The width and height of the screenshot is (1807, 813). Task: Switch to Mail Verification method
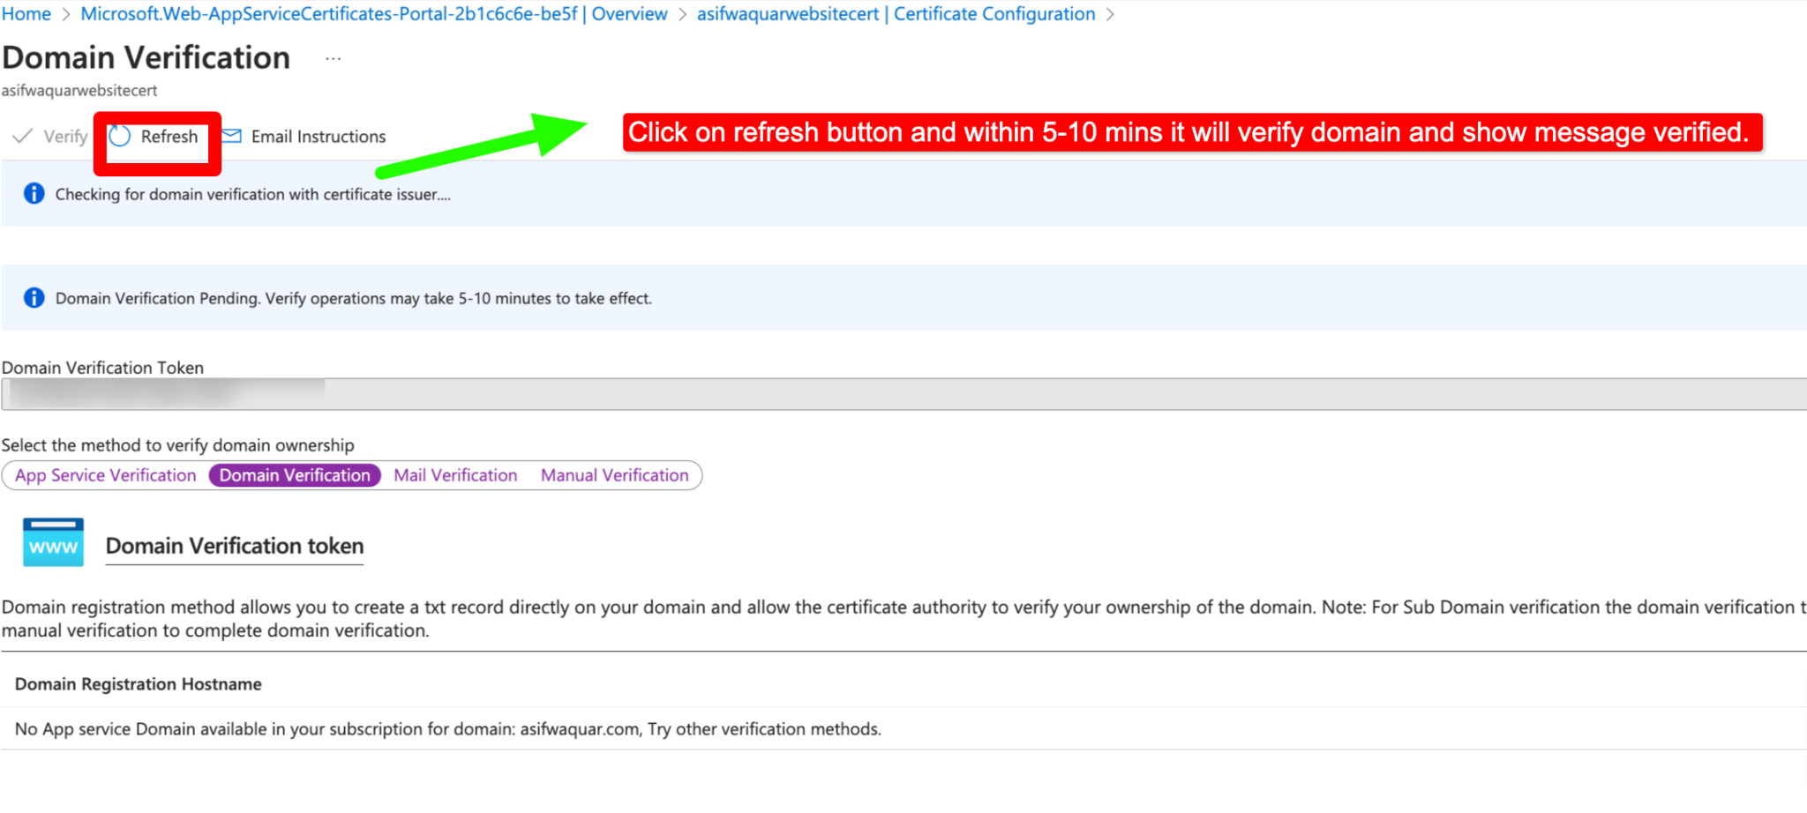coord(455,475)
